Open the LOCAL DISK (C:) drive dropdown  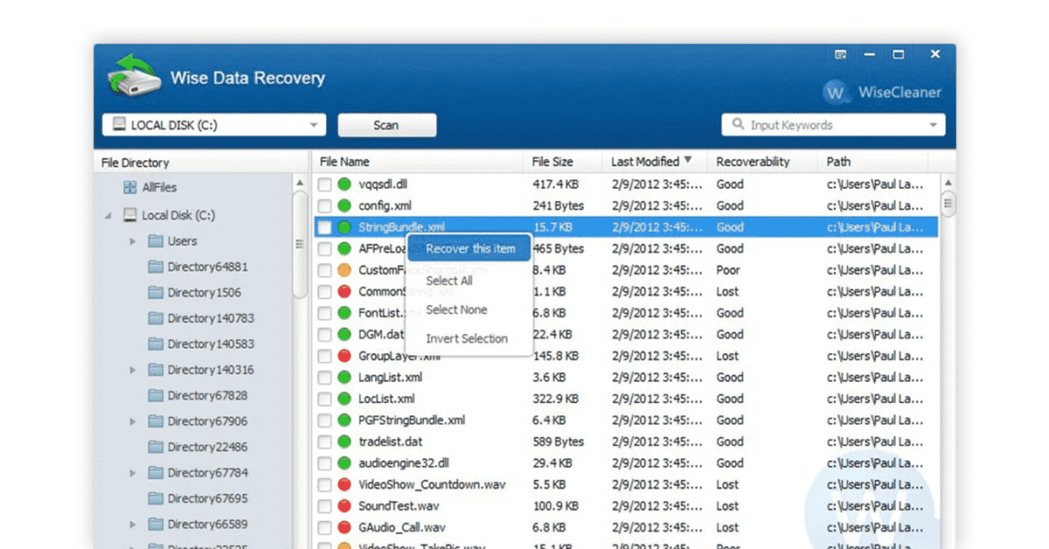pyautogui.click(x=213, y=125)
